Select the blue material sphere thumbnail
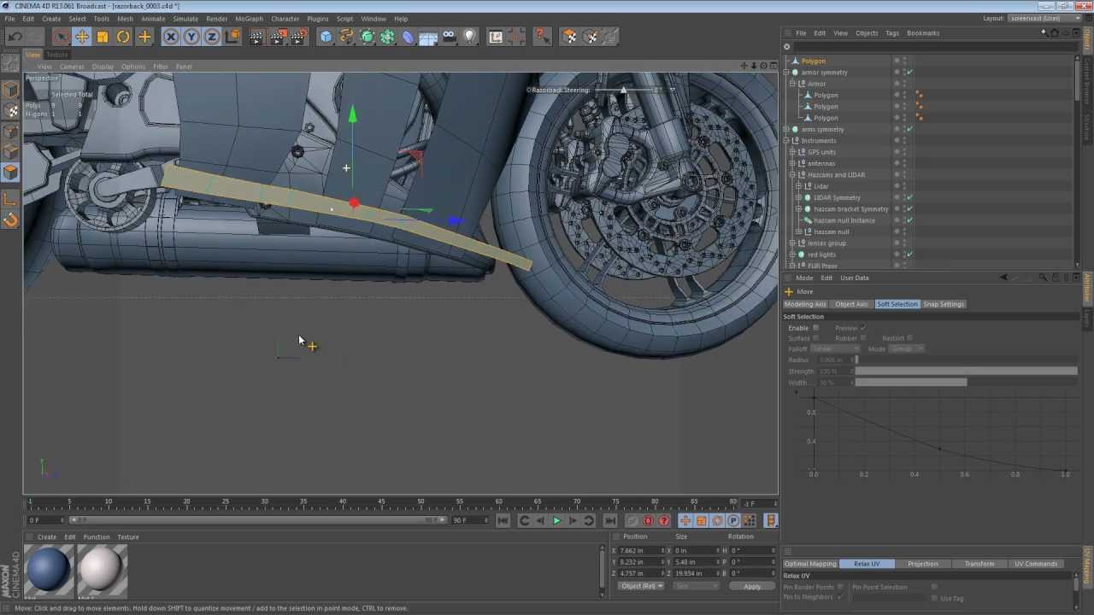Screen dimensions: 1094x615 49,570
